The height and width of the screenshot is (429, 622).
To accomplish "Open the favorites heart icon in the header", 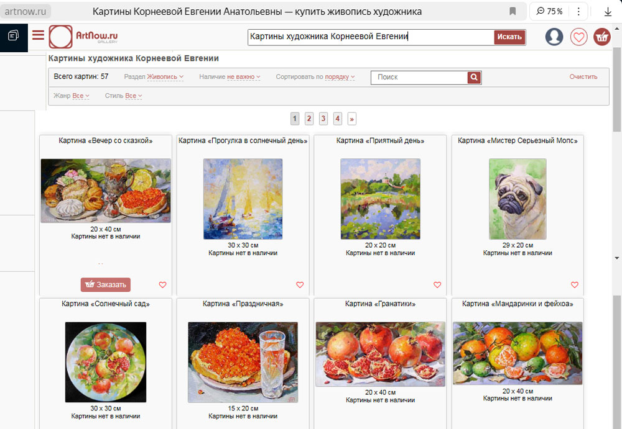I will [x=578, y=37].
